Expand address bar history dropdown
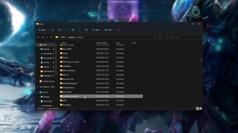Image resolution: width=238 pixels, height=133 pixels. 155,37
